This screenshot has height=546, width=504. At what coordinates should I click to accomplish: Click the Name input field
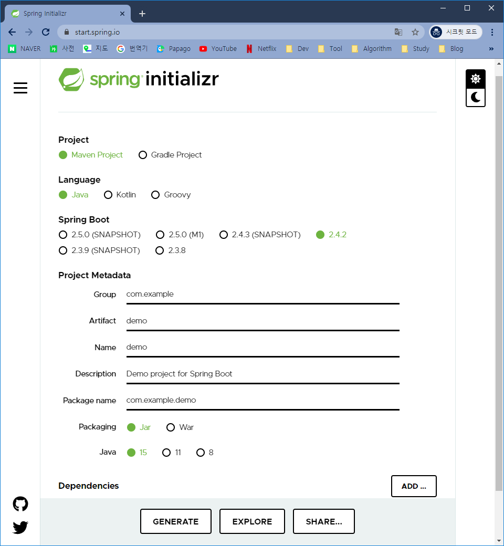[262, 348]
